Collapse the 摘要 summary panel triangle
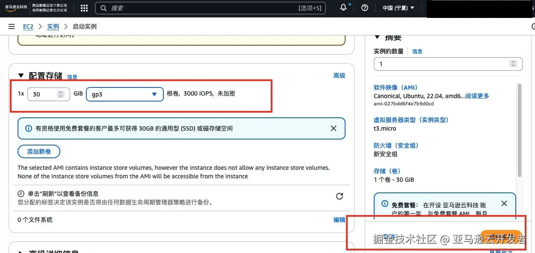This screenshot has width=535, height=253. tap(377, 38)
